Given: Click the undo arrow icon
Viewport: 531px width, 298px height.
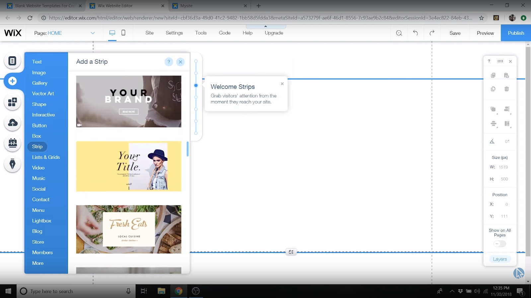Looking at the screenshot, I should 415,33.
